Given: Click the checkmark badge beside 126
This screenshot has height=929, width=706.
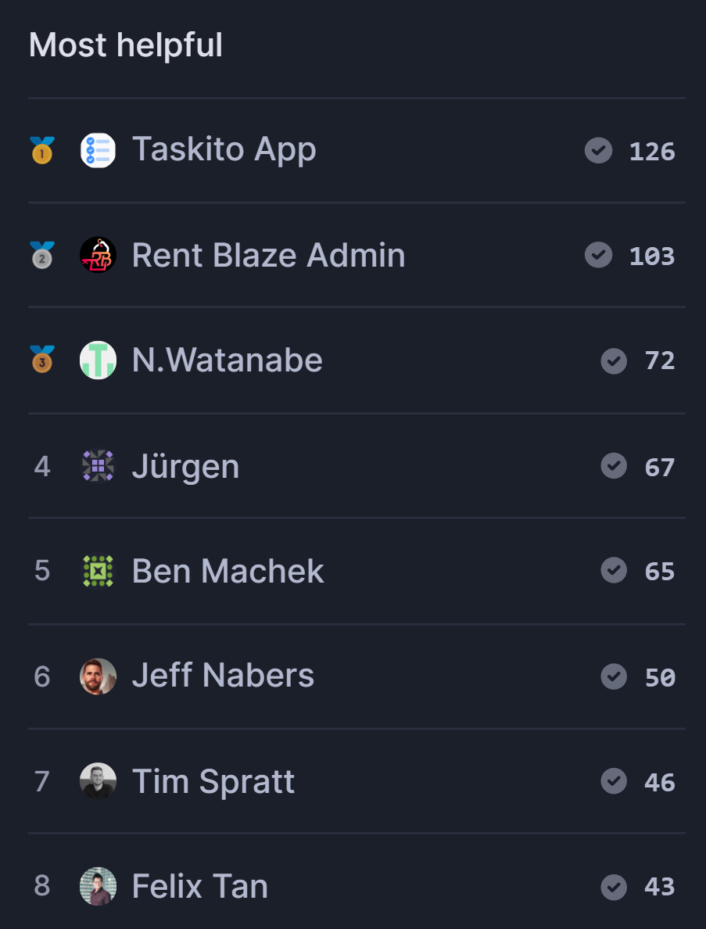Looking at the screenshot, I should [x=598, y=150].
